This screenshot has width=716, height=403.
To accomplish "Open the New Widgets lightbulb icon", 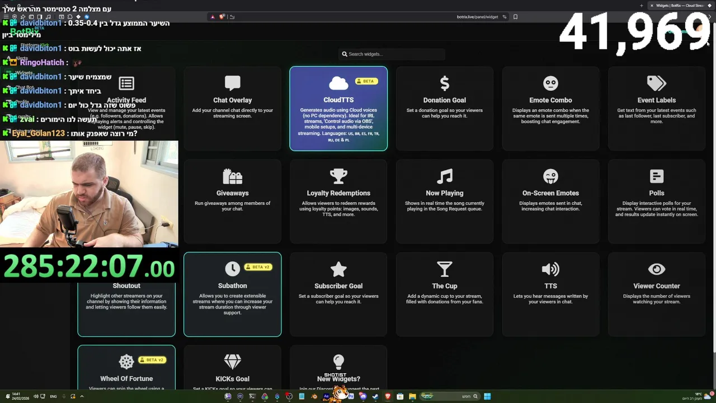I will [338, 362].
